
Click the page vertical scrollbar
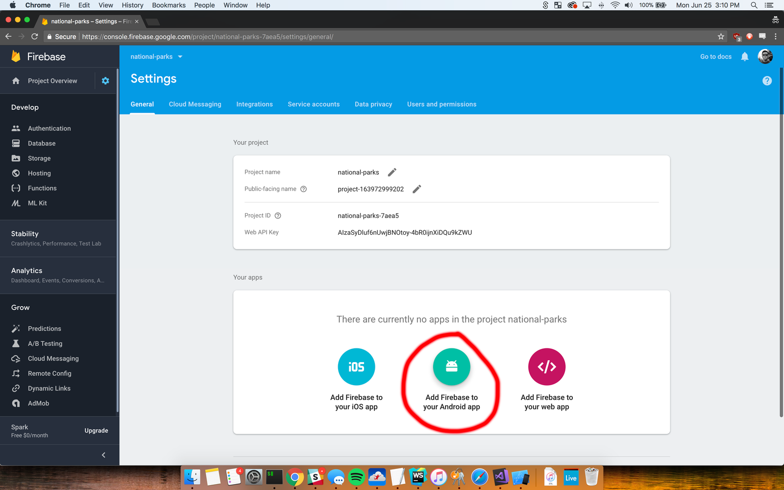click(x=782, y=242)
